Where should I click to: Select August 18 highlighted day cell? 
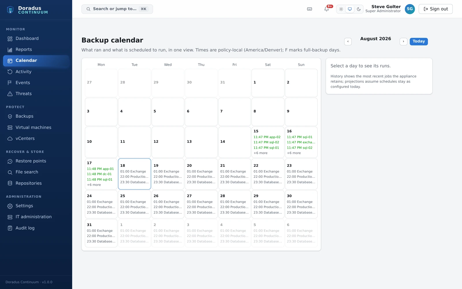(135, 174)
